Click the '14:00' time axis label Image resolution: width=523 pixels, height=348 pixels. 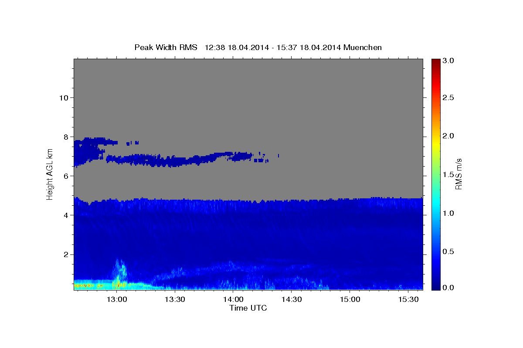point(233,300)
